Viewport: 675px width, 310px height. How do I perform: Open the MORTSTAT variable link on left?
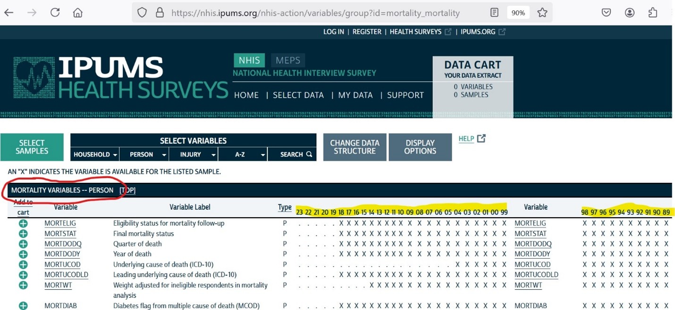pos(60,234)
